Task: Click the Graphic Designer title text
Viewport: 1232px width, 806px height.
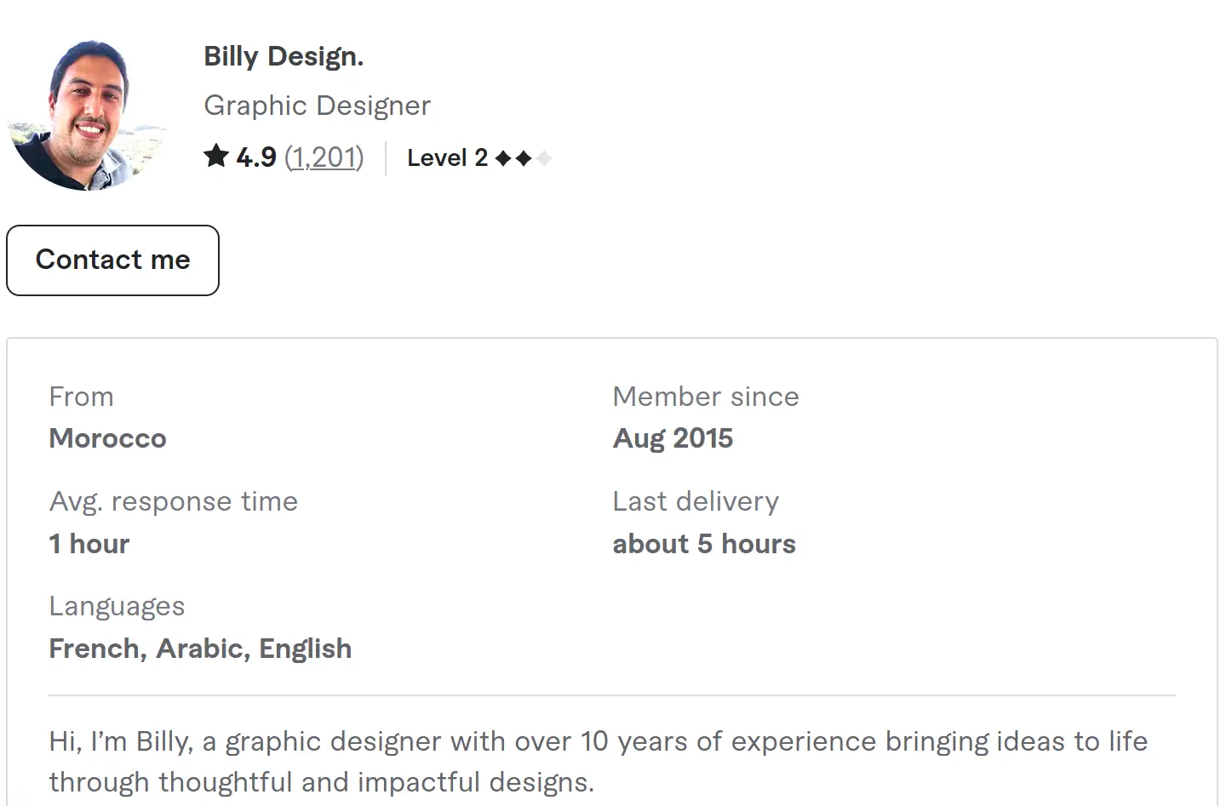Action: click(317, 106)
